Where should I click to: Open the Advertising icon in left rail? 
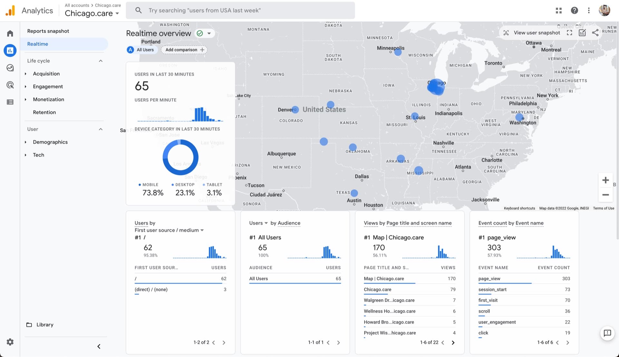pyautogui.click(x=10, y=85)
